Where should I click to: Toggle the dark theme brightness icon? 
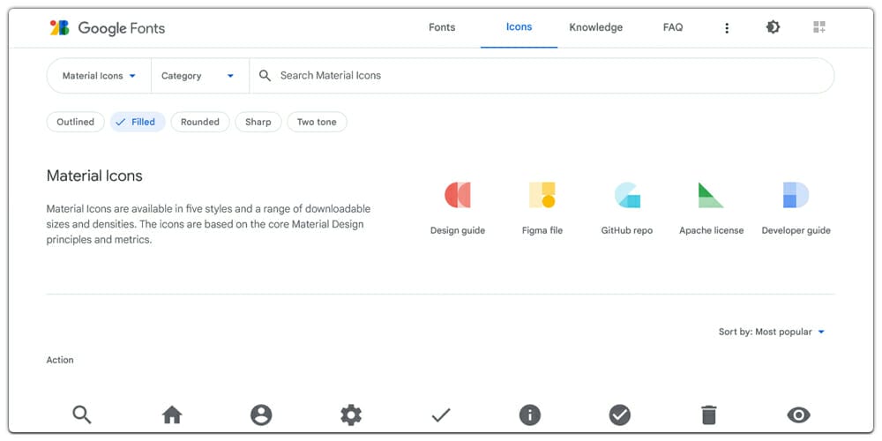pos(773,27)
